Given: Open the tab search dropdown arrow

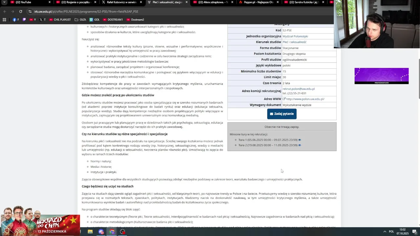Looking at the screenshot, I should [x=4, y=2].
